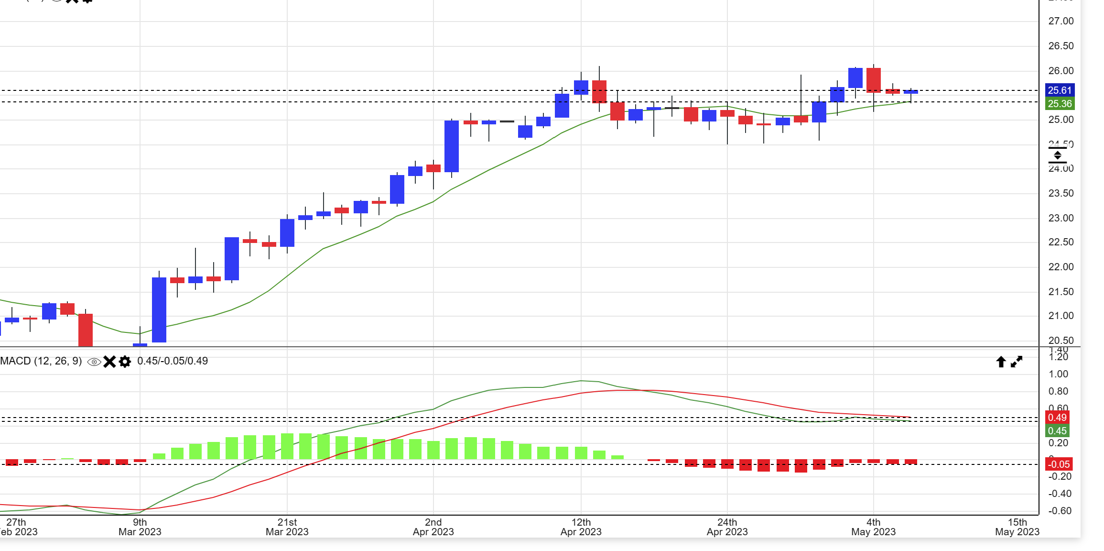This screenshot has height=551, width=1104.
Task: Click the 15th May 2023 date label
Action: coord(1017,527)
